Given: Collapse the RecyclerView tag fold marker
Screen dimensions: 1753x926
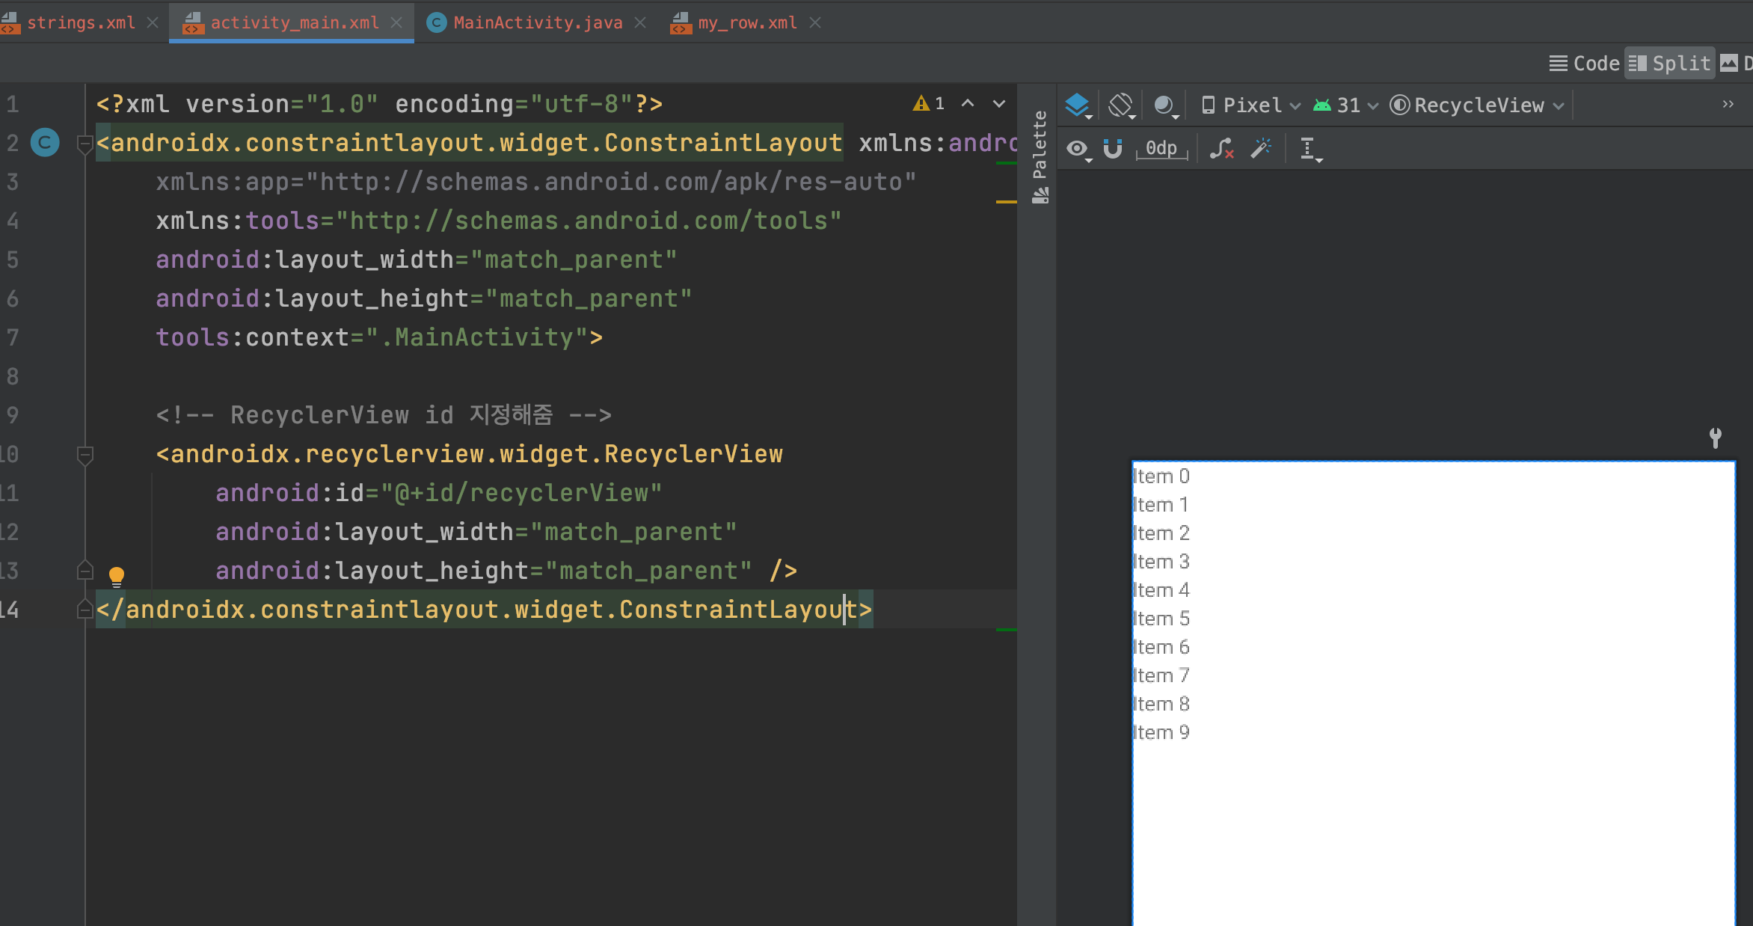Looking at the screenshot, I should click(x=85, y=454).
